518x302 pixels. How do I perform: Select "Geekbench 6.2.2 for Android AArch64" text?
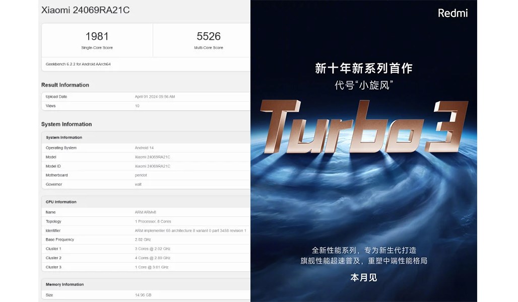coord(78,64)
